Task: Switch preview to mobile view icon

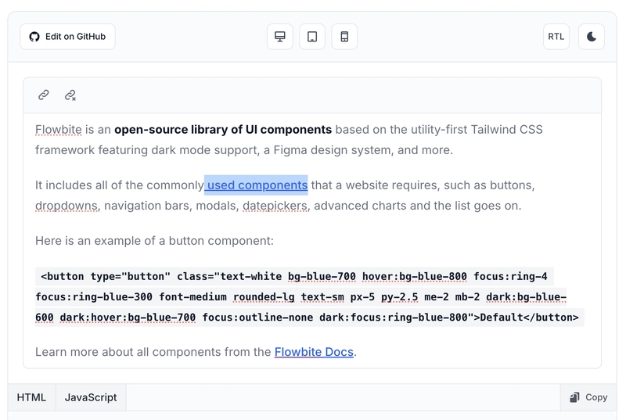Action: coord(344,37)
